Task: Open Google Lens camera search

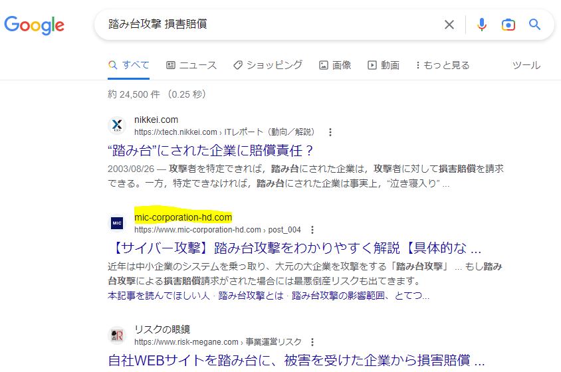Action: pyautogui.click(x=508, y=25)
